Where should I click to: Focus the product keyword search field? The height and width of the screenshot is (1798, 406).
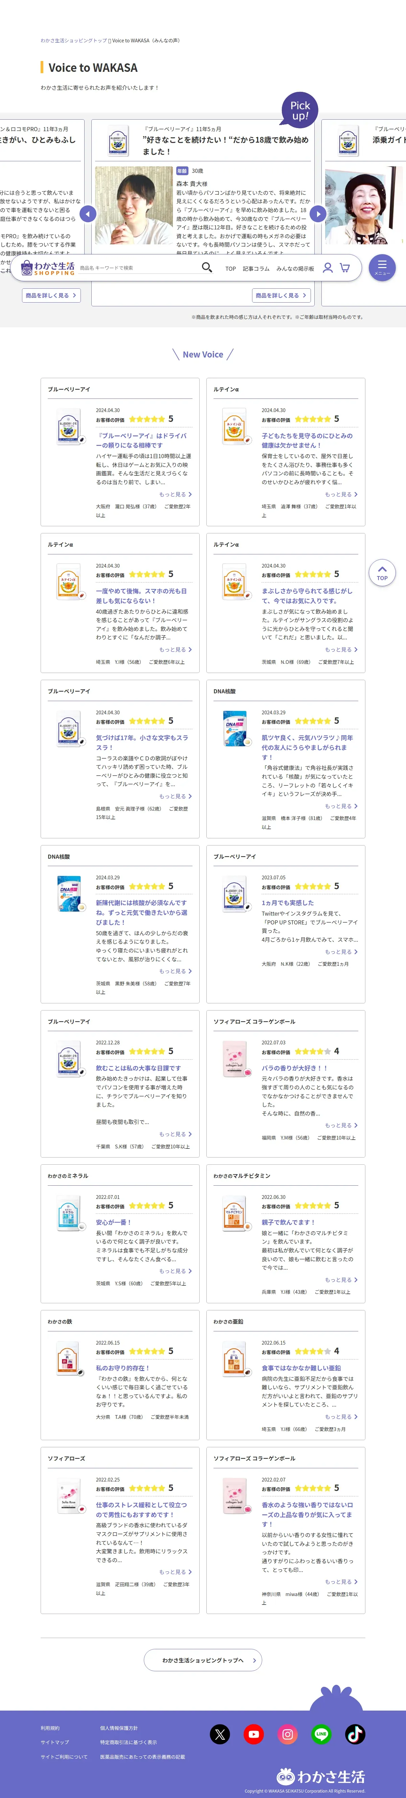pyautogui.click(x=136, y=268)
